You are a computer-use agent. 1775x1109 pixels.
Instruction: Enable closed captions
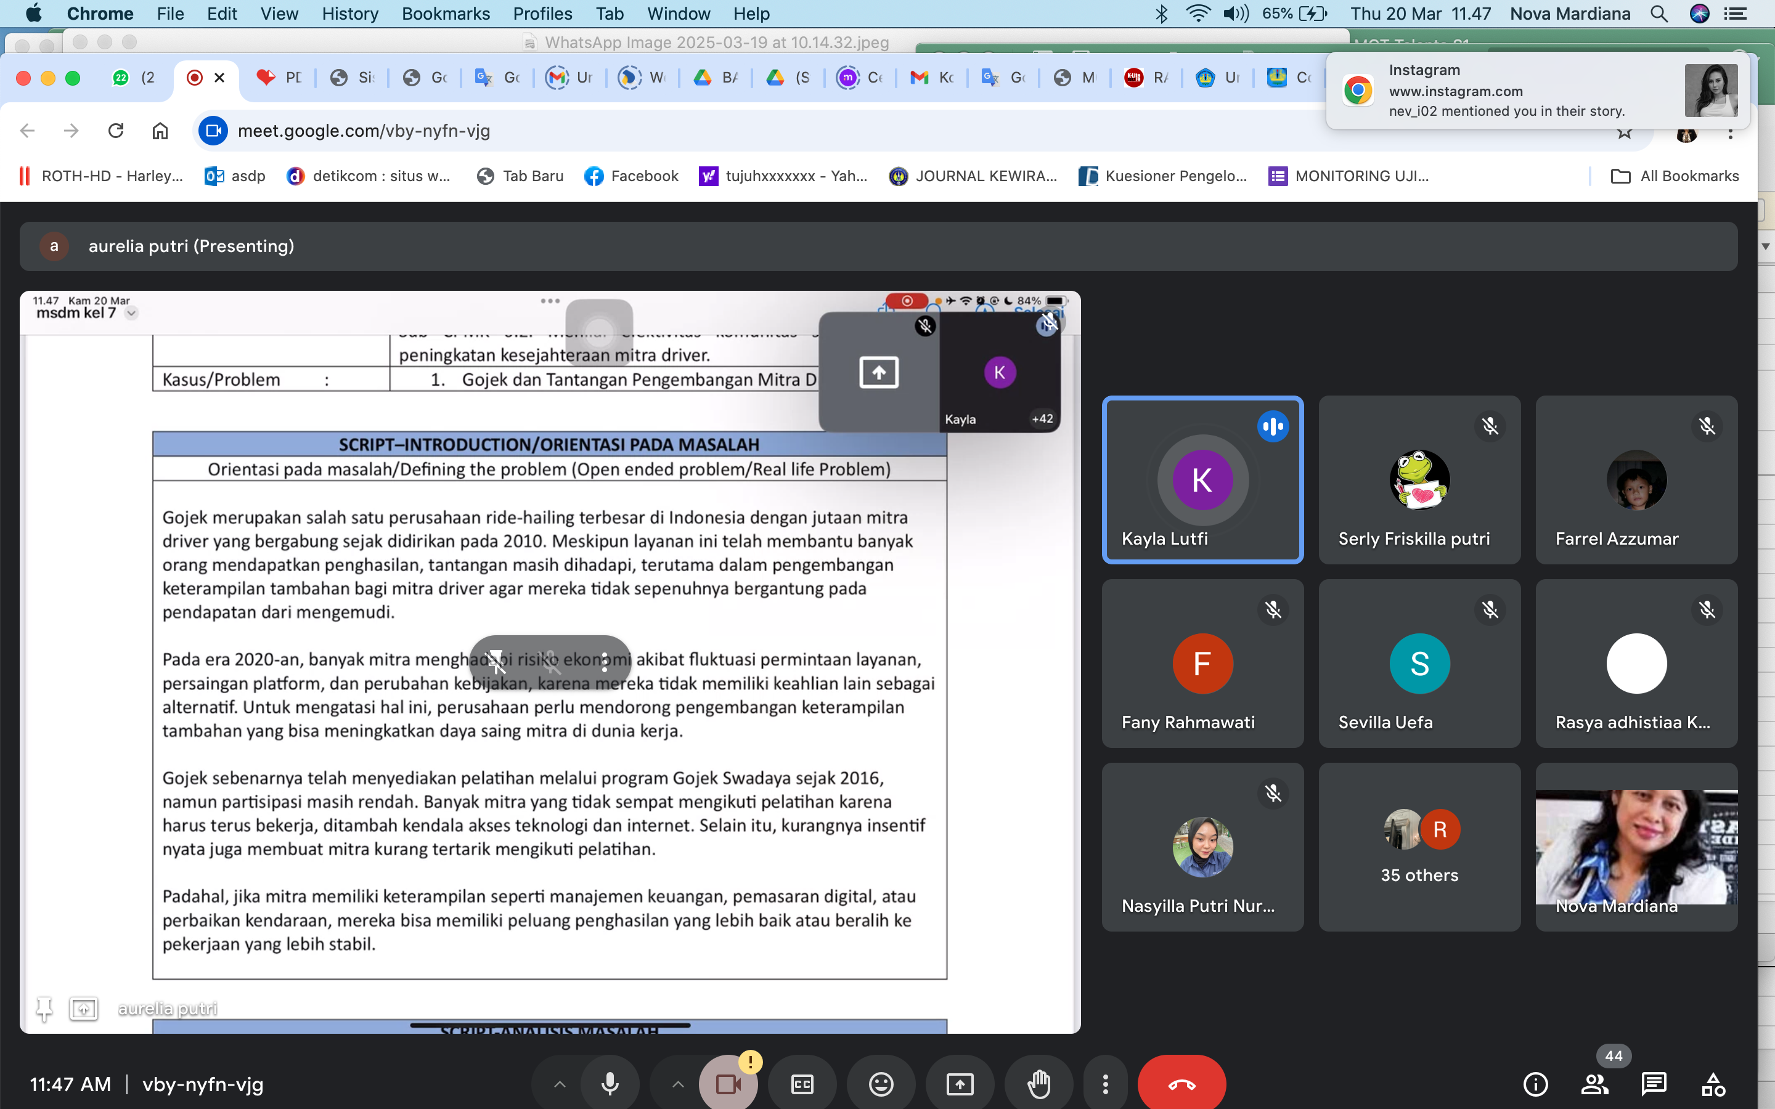click(802, 1083)
